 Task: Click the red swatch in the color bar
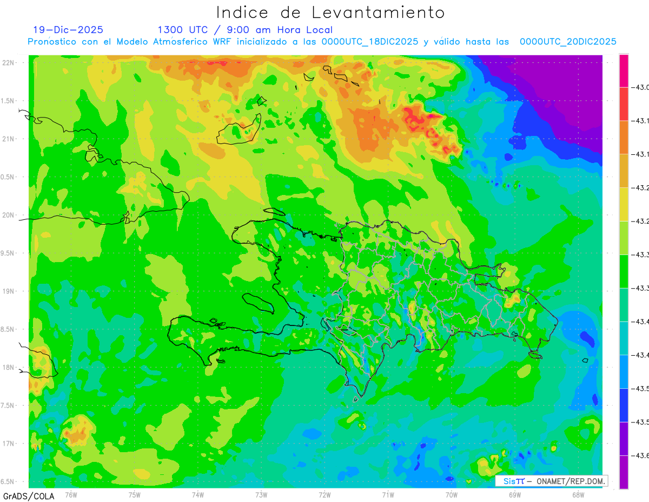click(624, 104)
